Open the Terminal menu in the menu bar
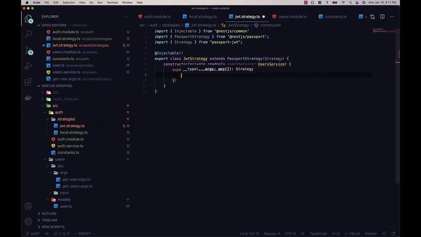 112,3
